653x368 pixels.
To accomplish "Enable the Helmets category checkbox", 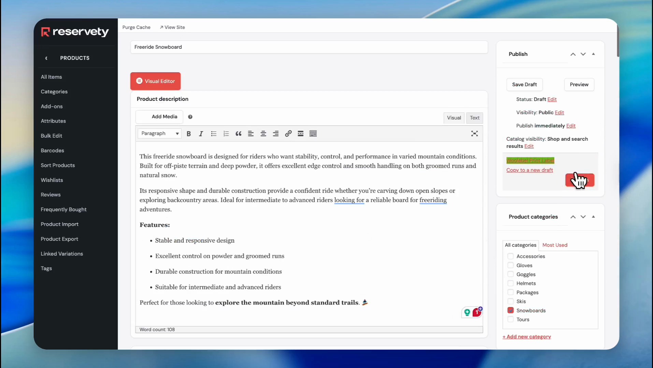I will coord(510,283).
